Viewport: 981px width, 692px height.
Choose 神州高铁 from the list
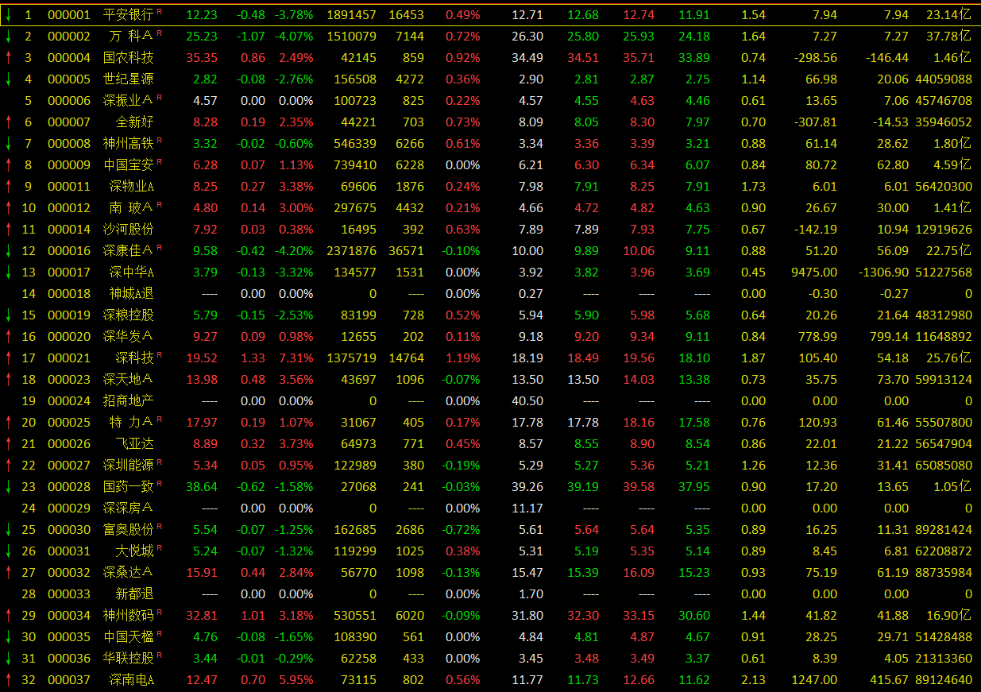click(x=129, y=143)
